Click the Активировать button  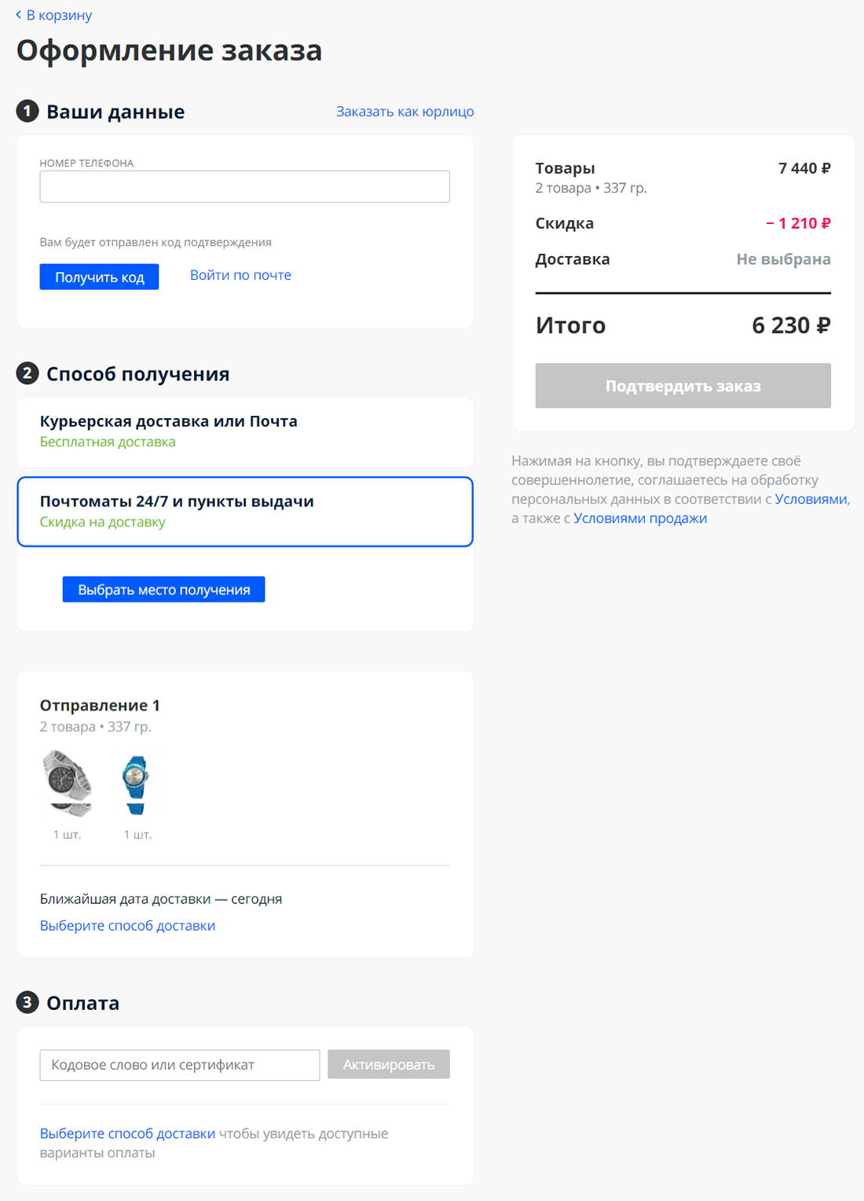coord(389,1064)
